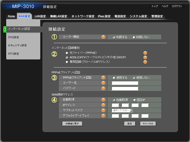Open セキュリティ設定 sidebar item
This screenshot has height=142, width=190.
[x=17, y=45]
